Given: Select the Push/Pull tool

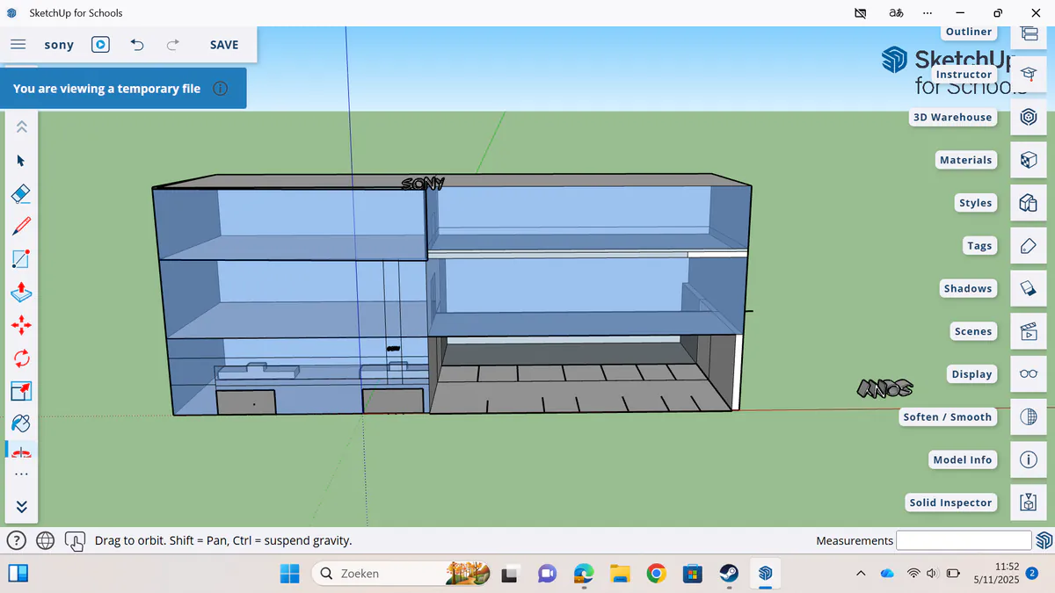Looking at the screenshot, I should (22, 292).
